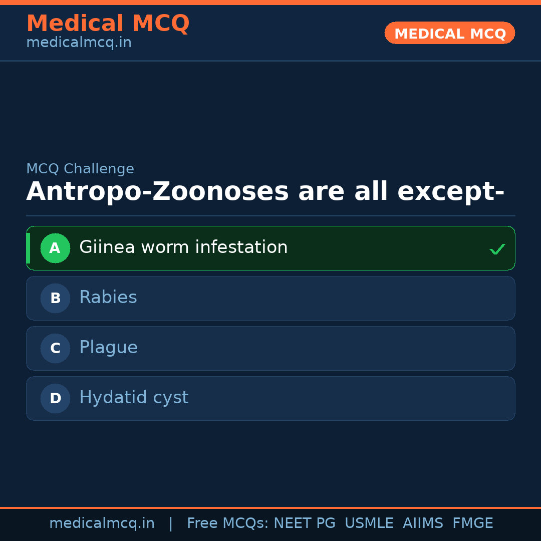Open the medicalmcq.in link in the footer
This screenshot has height=541, width=541.
[102, 523]
